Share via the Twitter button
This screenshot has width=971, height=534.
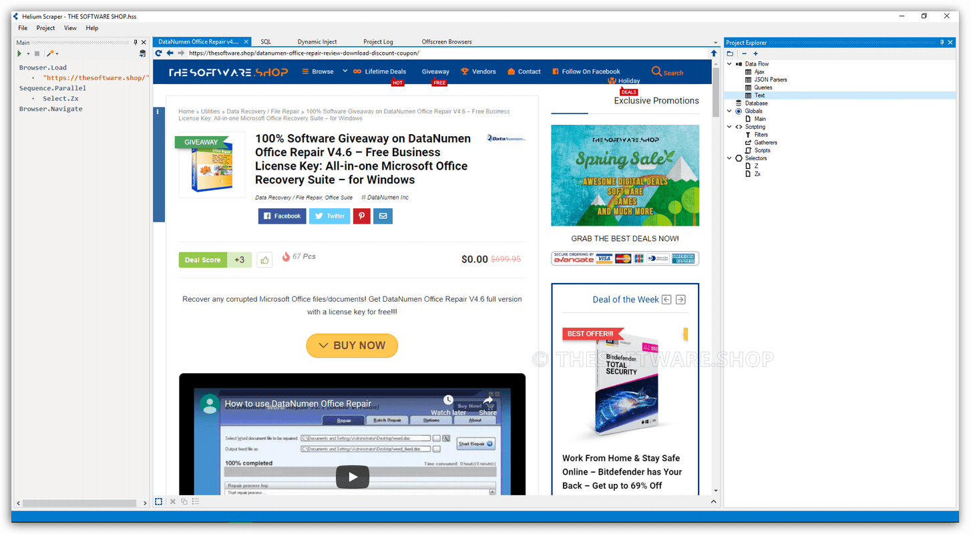click(329, 216)
